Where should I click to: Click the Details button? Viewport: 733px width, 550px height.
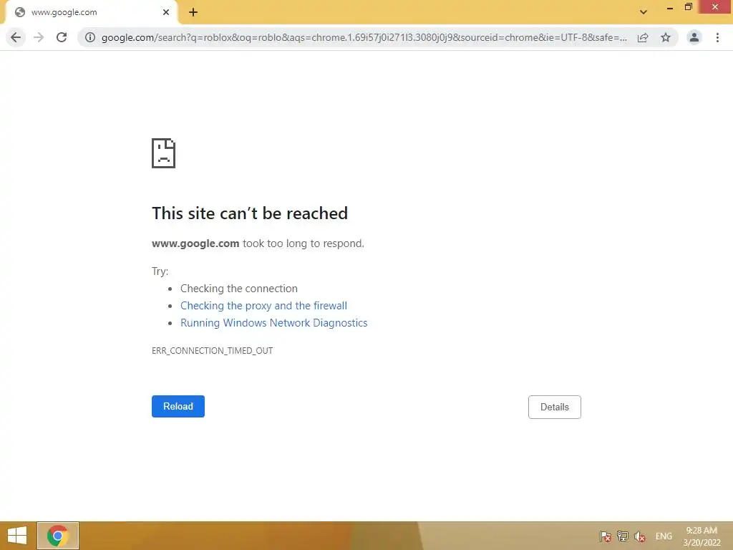click(555, 407)
